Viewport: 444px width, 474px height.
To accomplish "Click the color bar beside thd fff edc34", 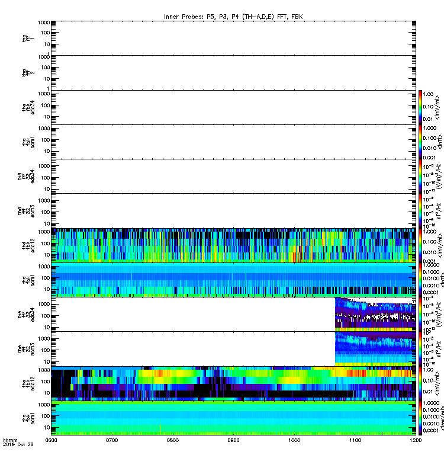I will pos(420,177).
